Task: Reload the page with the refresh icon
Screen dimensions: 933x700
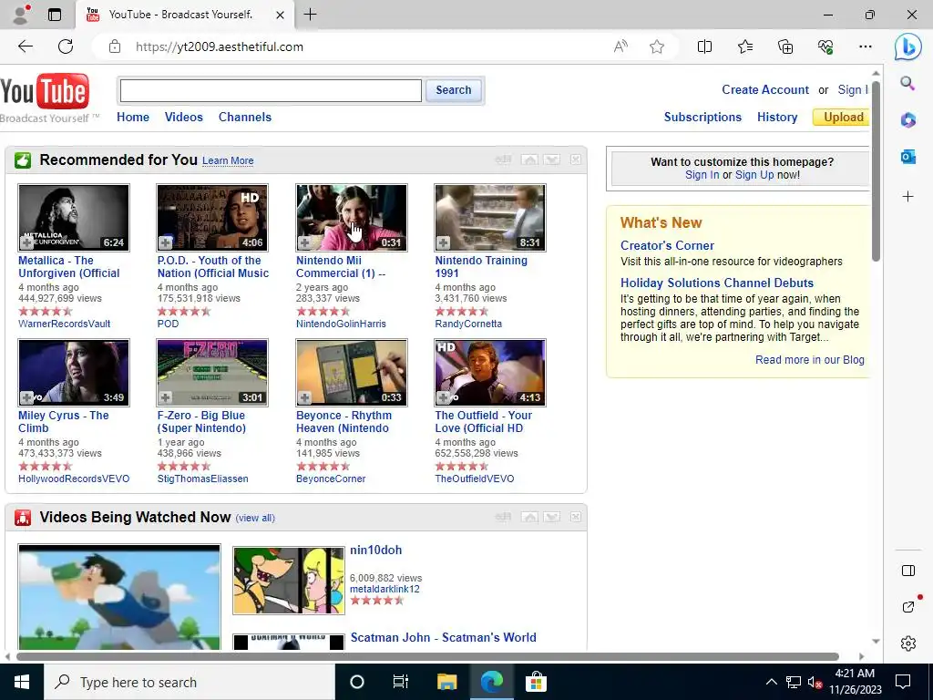Action: [66, 46]
